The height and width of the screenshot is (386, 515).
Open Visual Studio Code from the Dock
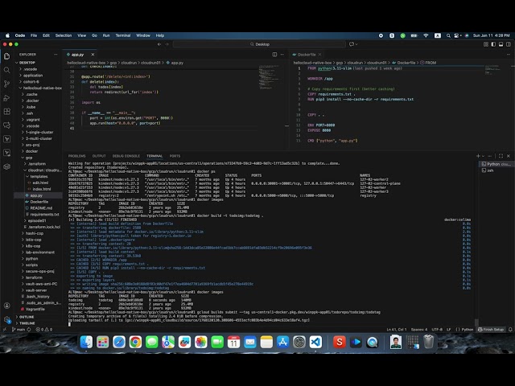tap(315, 342)
